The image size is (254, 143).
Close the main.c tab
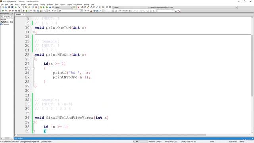pos(23,14)
